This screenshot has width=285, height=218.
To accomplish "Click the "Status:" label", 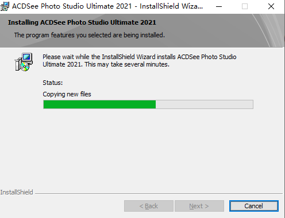I will point(53,83).
